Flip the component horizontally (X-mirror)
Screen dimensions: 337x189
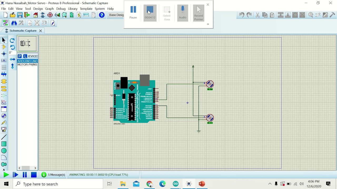click(x=12, y=59)
